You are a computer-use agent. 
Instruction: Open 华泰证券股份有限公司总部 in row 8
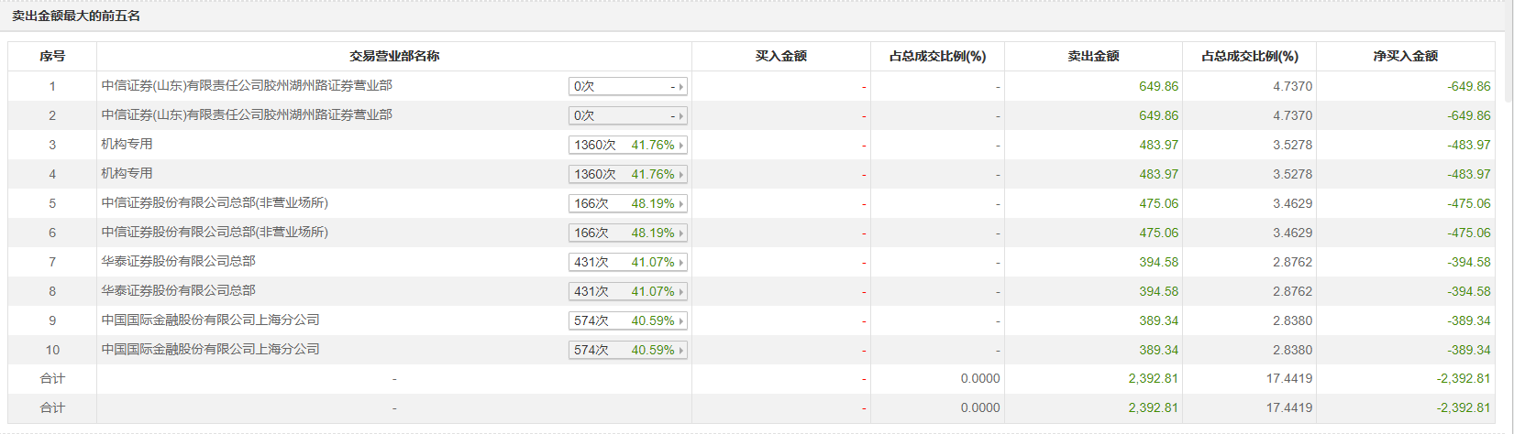tap(178, 290)
